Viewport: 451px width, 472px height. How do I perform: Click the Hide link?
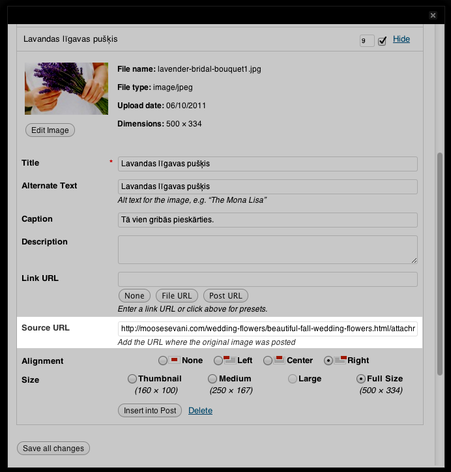click(401, 39)
